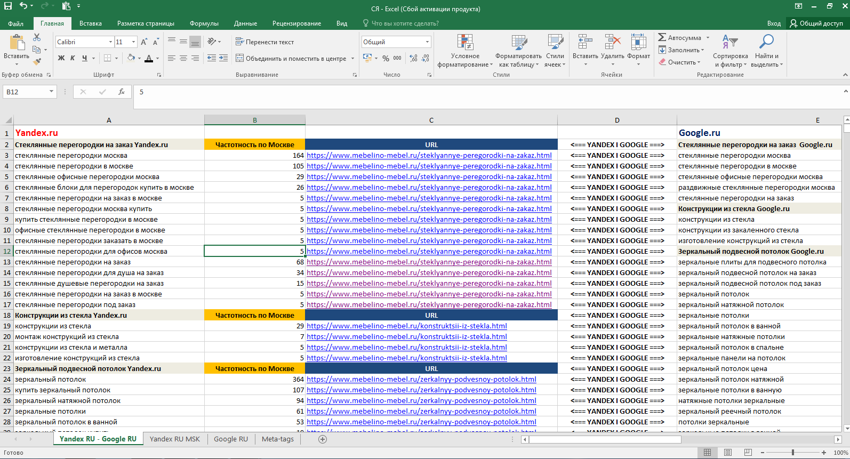Click the decrease indent icon
Image resolution: width=850 pixels, height=459 pixels.
pos(212,58)
